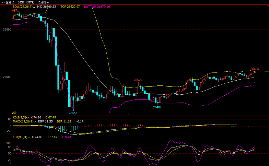Viewport: 269px width, 166px height.
Task: Select the BOLL MID 26600.62 readout
Action: point(47,7)
